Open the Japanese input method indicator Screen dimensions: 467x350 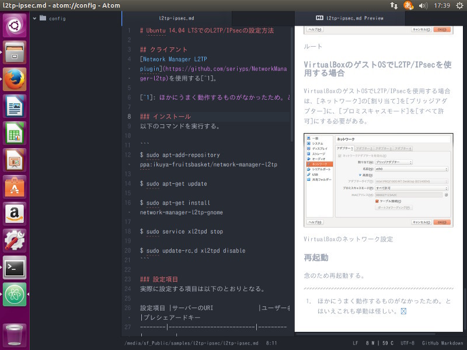coord(408,5)
